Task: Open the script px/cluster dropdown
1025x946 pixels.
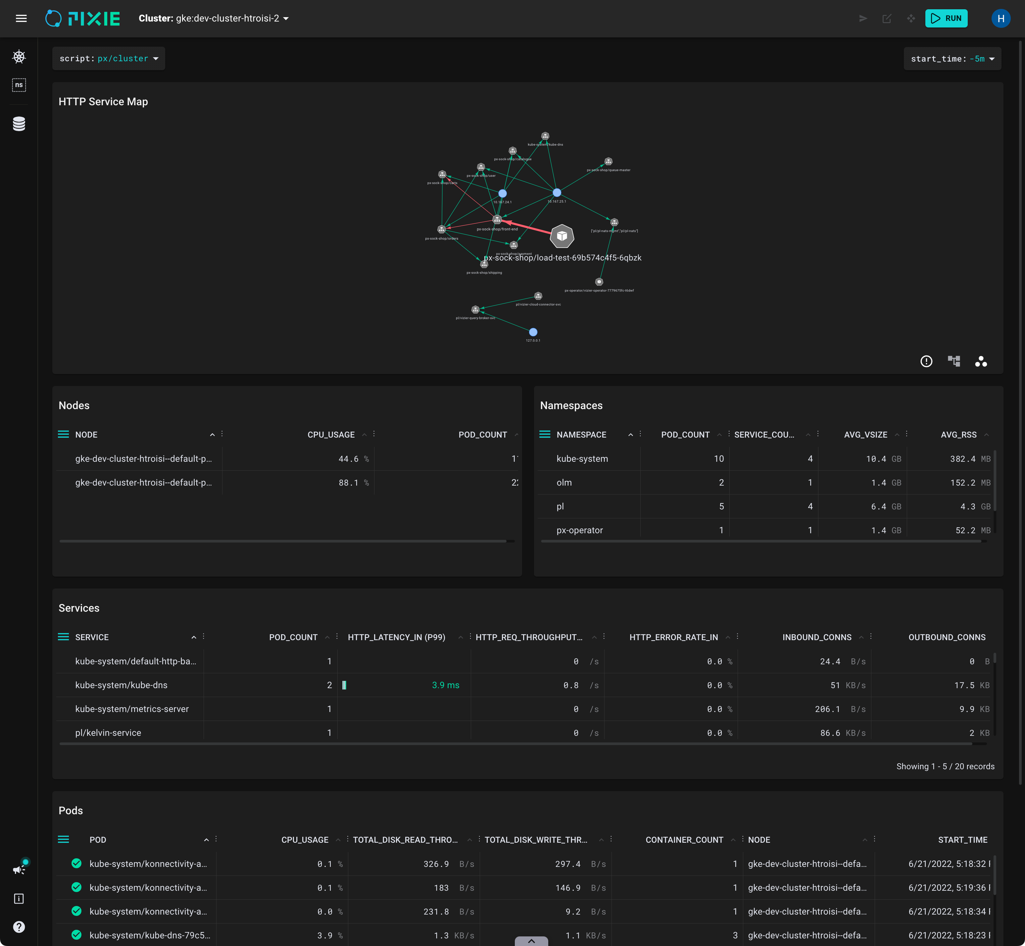Action: tap(109, 58)
